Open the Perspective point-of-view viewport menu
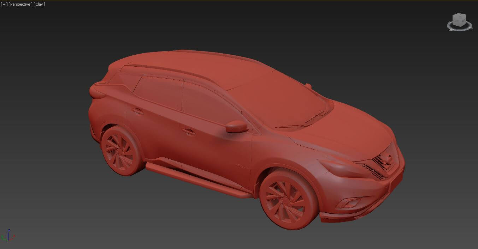 tap(20, 4)
